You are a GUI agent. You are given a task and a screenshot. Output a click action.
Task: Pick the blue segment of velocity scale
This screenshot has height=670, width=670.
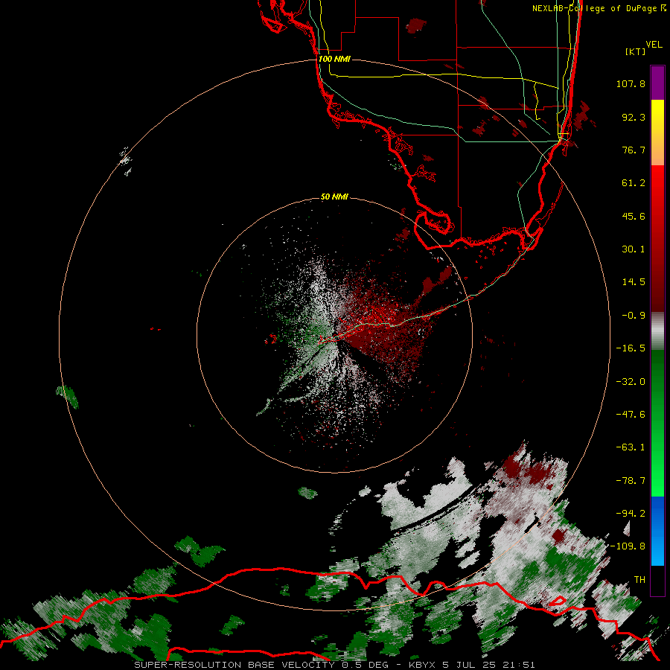pos(657,531)
